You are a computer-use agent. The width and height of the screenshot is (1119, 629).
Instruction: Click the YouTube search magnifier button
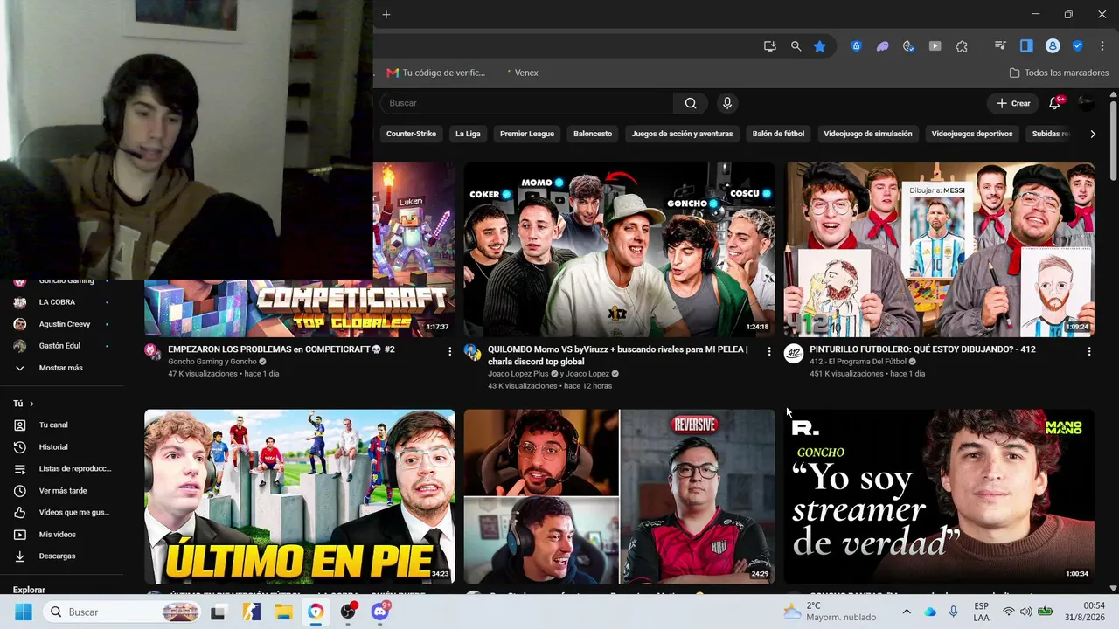691,103
